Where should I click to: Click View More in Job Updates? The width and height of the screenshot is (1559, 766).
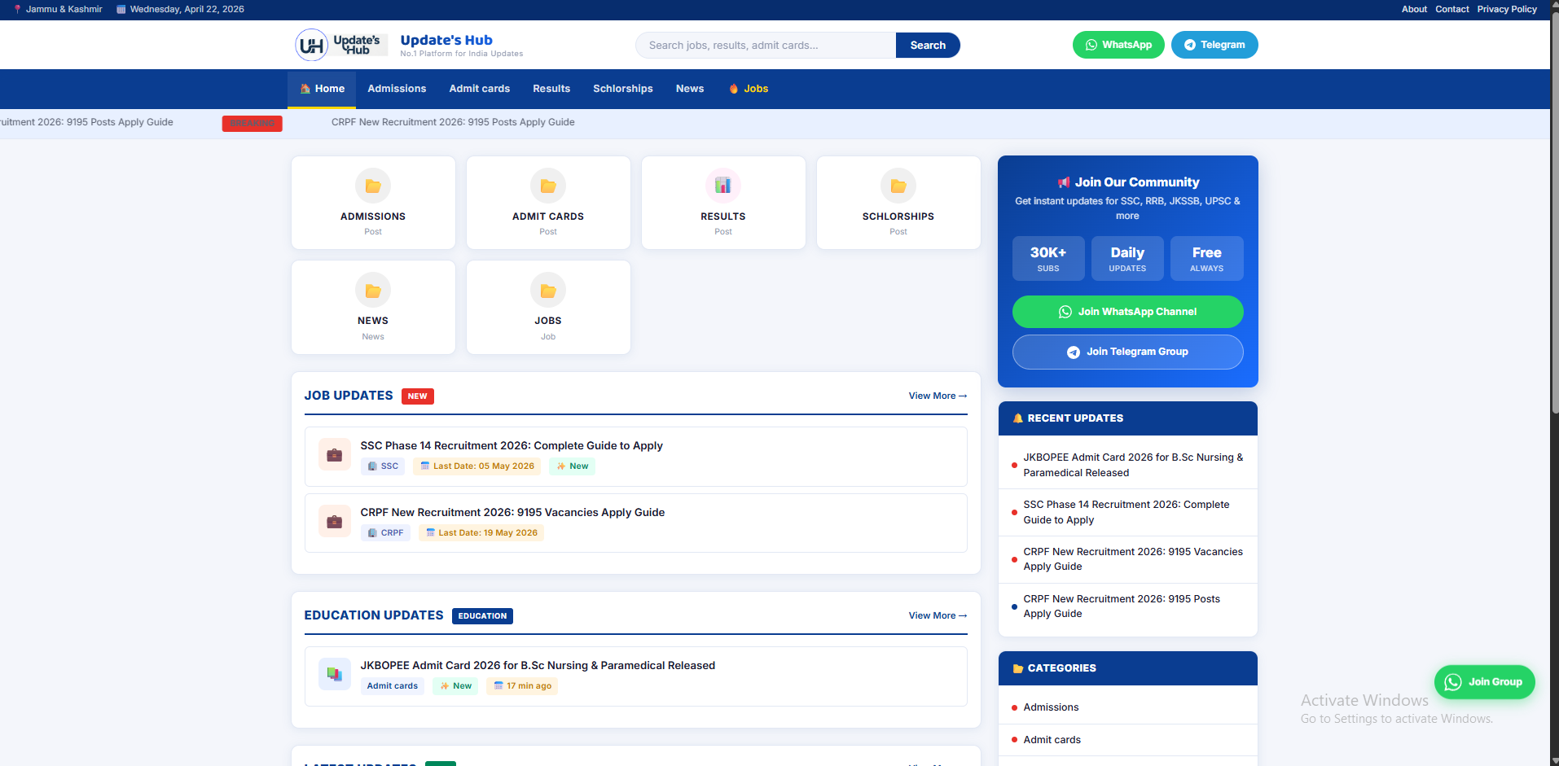pos(938,396)
